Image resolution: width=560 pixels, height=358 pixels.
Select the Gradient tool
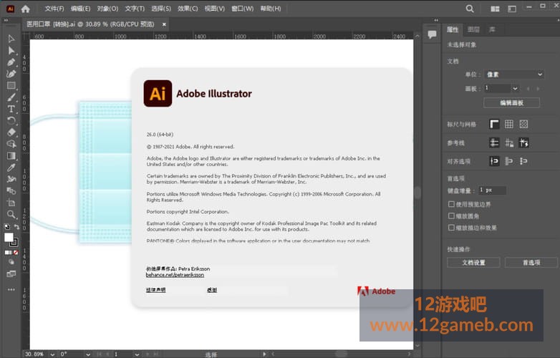click(11, 155)
